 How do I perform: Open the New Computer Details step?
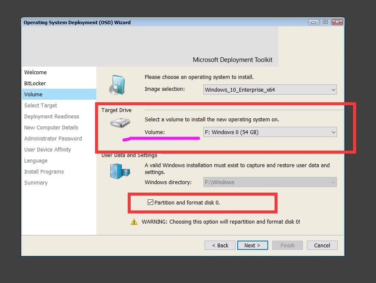click(59, 127)
